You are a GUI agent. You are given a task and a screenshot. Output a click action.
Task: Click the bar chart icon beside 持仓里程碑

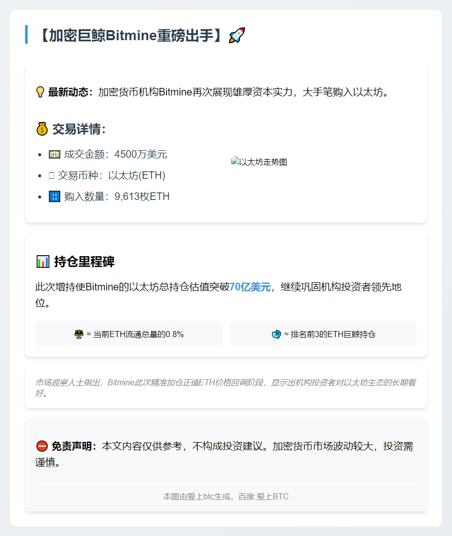42,262
